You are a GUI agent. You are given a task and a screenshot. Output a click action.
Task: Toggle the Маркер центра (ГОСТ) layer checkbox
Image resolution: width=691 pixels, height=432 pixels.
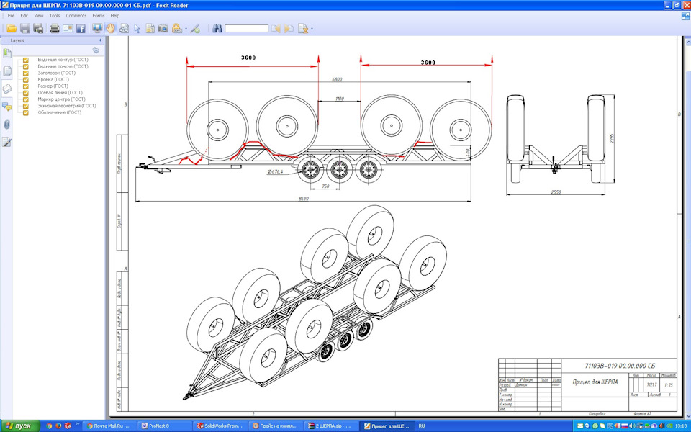[26, 99]
